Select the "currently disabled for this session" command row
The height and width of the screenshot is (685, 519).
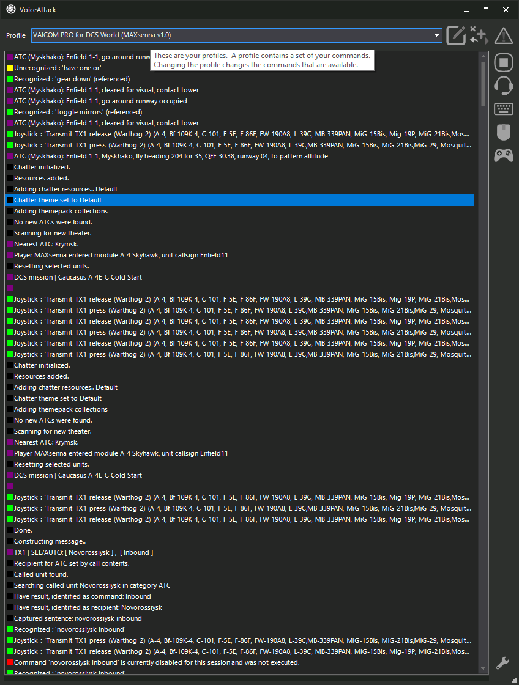click(239, 663)
